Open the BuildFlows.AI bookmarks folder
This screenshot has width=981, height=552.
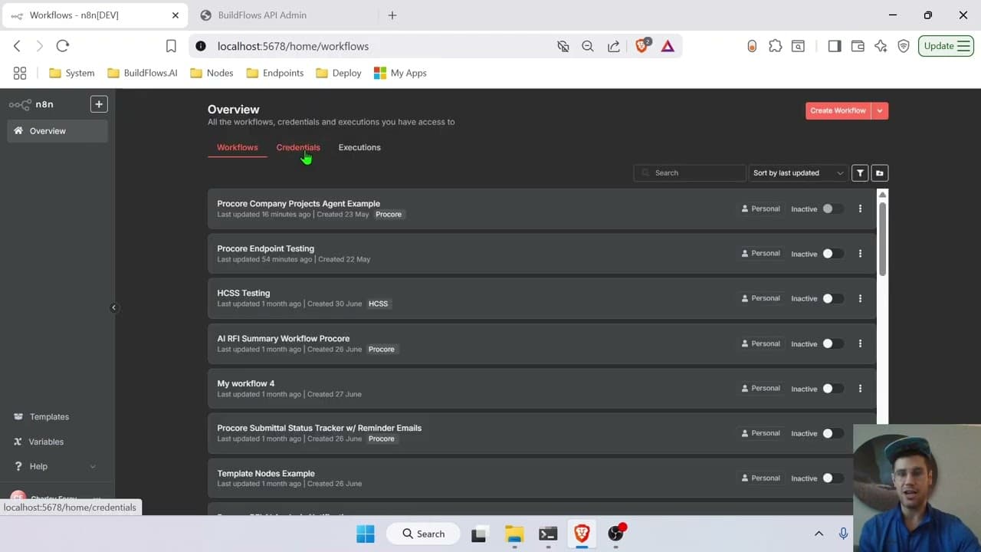[x=142, y=73]
